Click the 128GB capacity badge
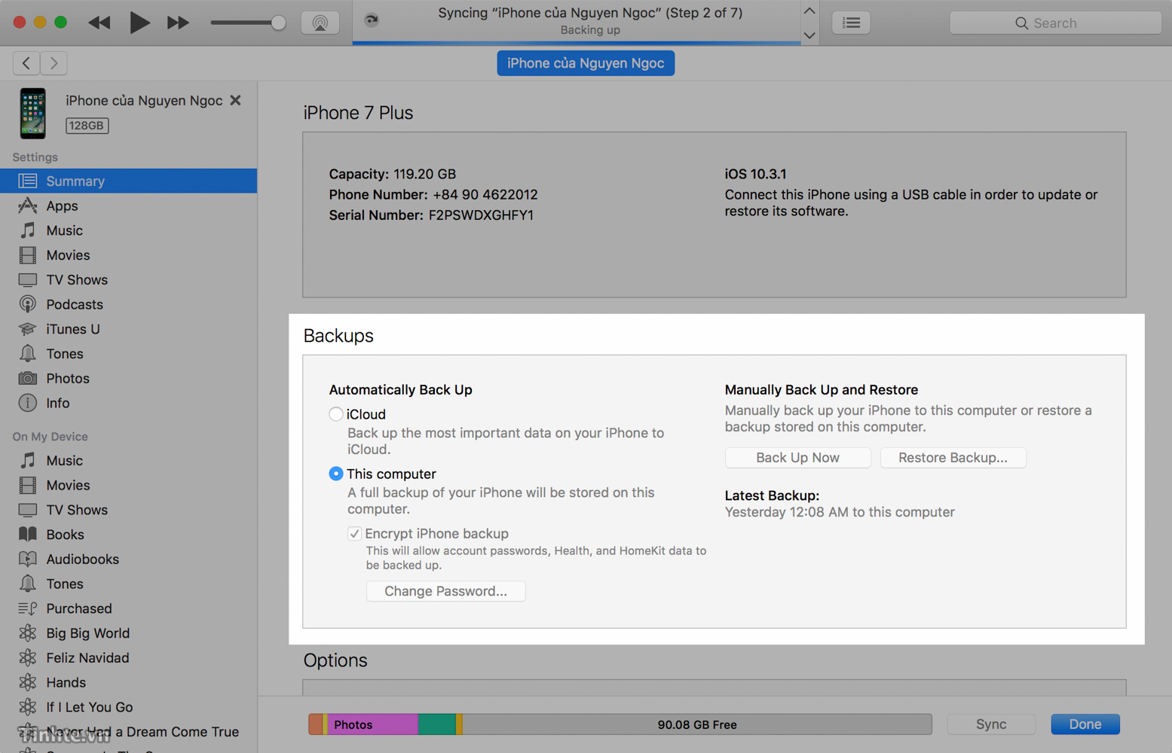This screenshot has width=1172, height=753. click(x=87, y=126)
